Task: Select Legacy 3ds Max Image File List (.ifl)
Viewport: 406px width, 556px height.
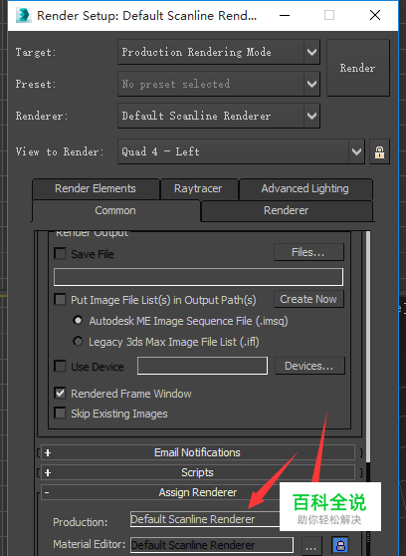Action: pos(78,342)
